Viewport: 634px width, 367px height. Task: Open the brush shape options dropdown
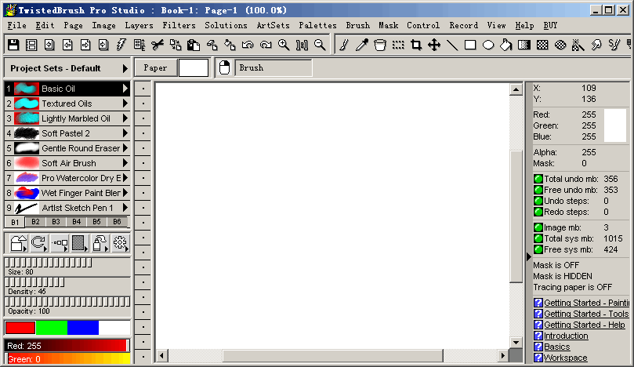click(x=19, y=243)
